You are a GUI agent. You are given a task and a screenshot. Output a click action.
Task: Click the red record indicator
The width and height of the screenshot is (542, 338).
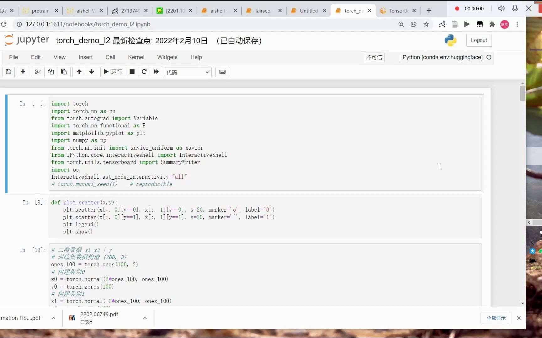coord(457,8)
